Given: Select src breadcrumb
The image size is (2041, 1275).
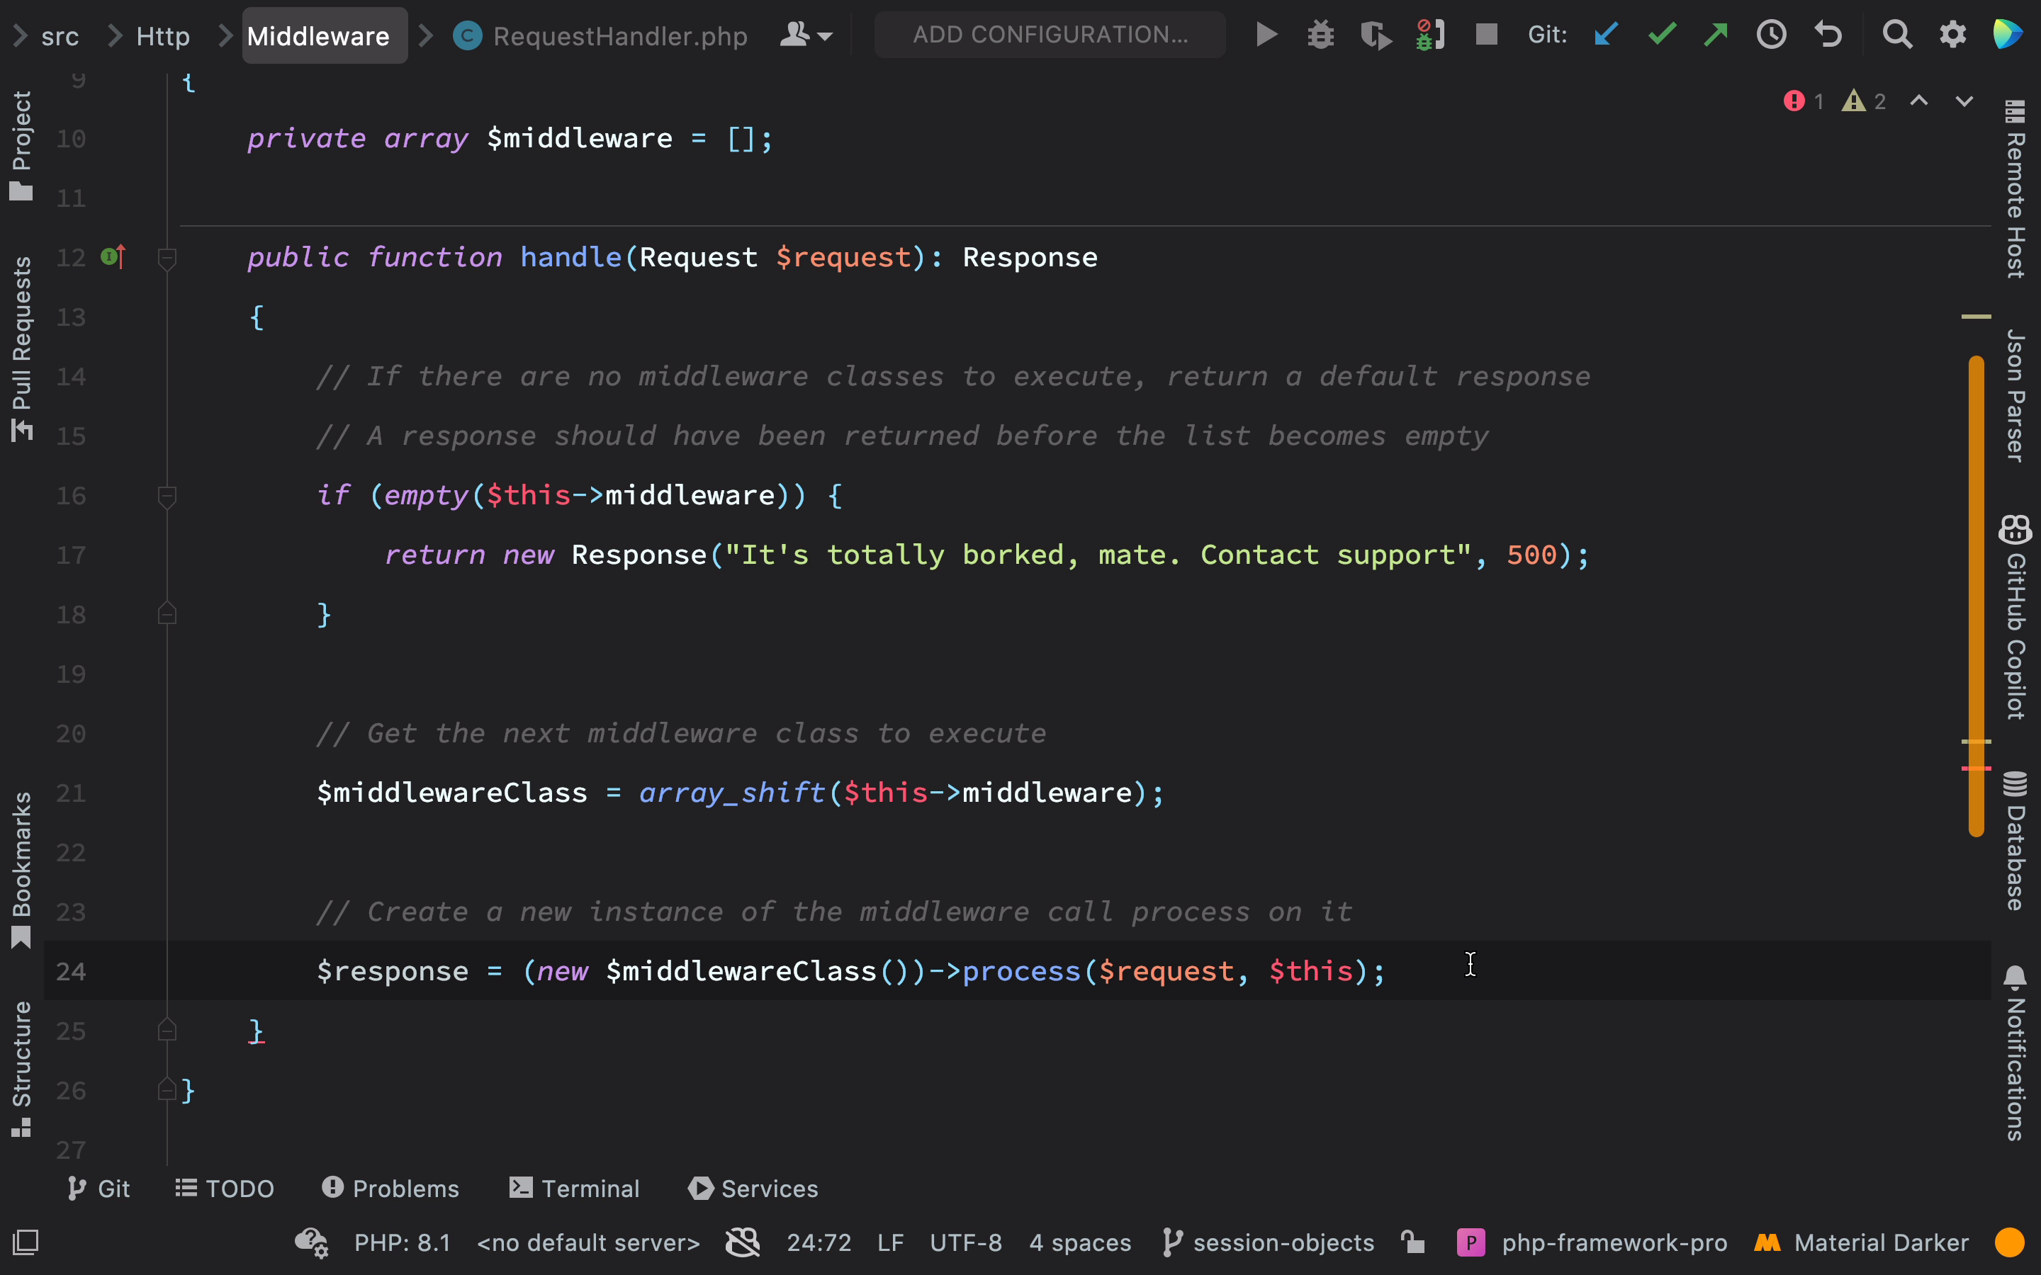Looking at the screenshot, I should (x=60, y=36).
